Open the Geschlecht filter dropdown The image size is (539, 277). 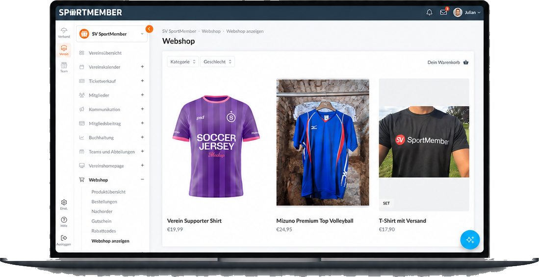(x=218, y=62)
